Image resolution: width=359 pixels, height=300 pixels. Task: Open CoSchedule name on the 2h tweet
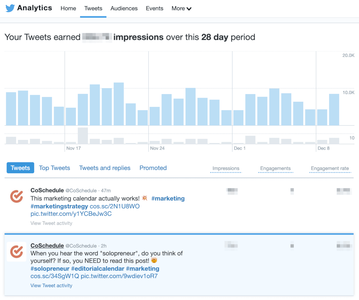coord(47,246)
